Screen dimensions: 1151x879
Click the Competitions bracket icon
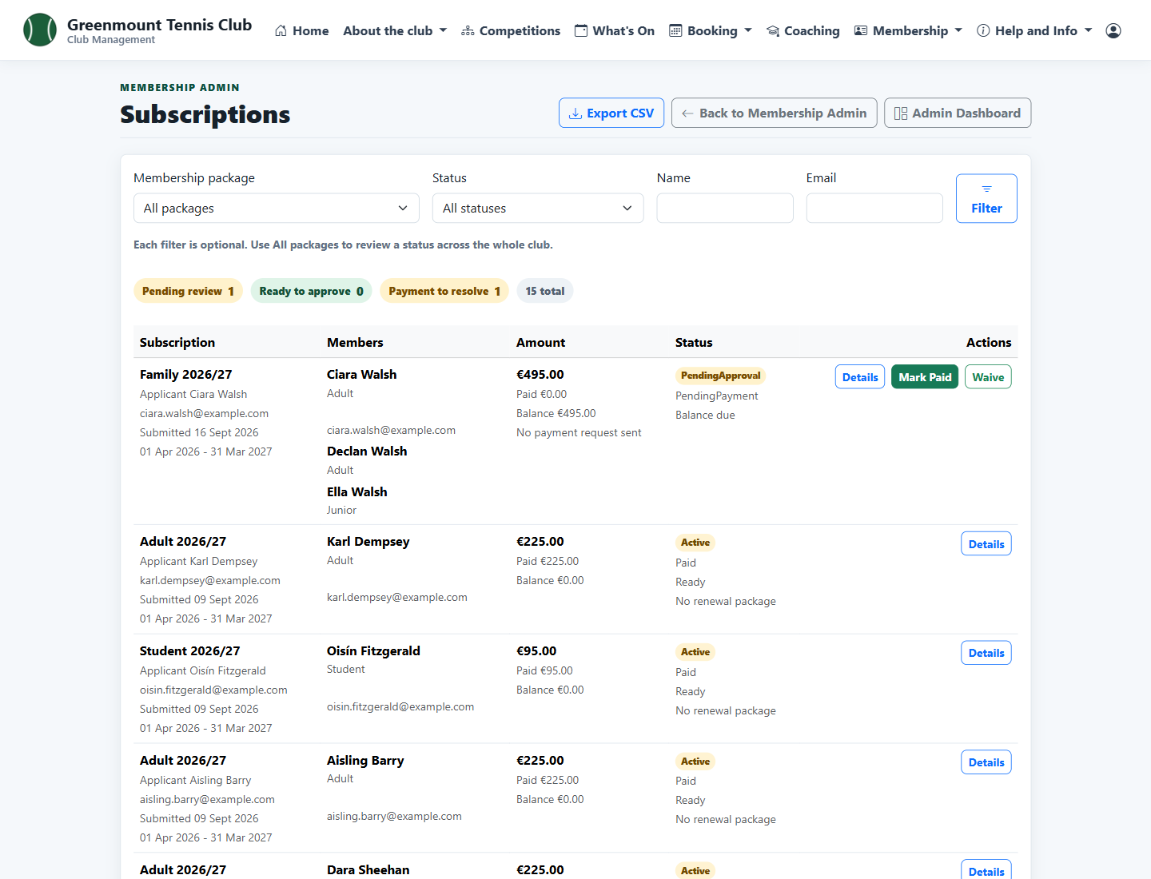click(x=468, y=31)
